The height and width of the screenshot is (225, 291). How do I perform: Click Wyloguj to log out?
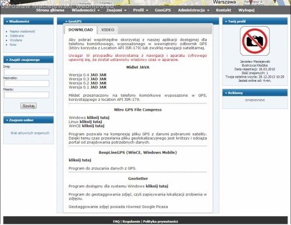pyautogui.click(x=246, y=10)
